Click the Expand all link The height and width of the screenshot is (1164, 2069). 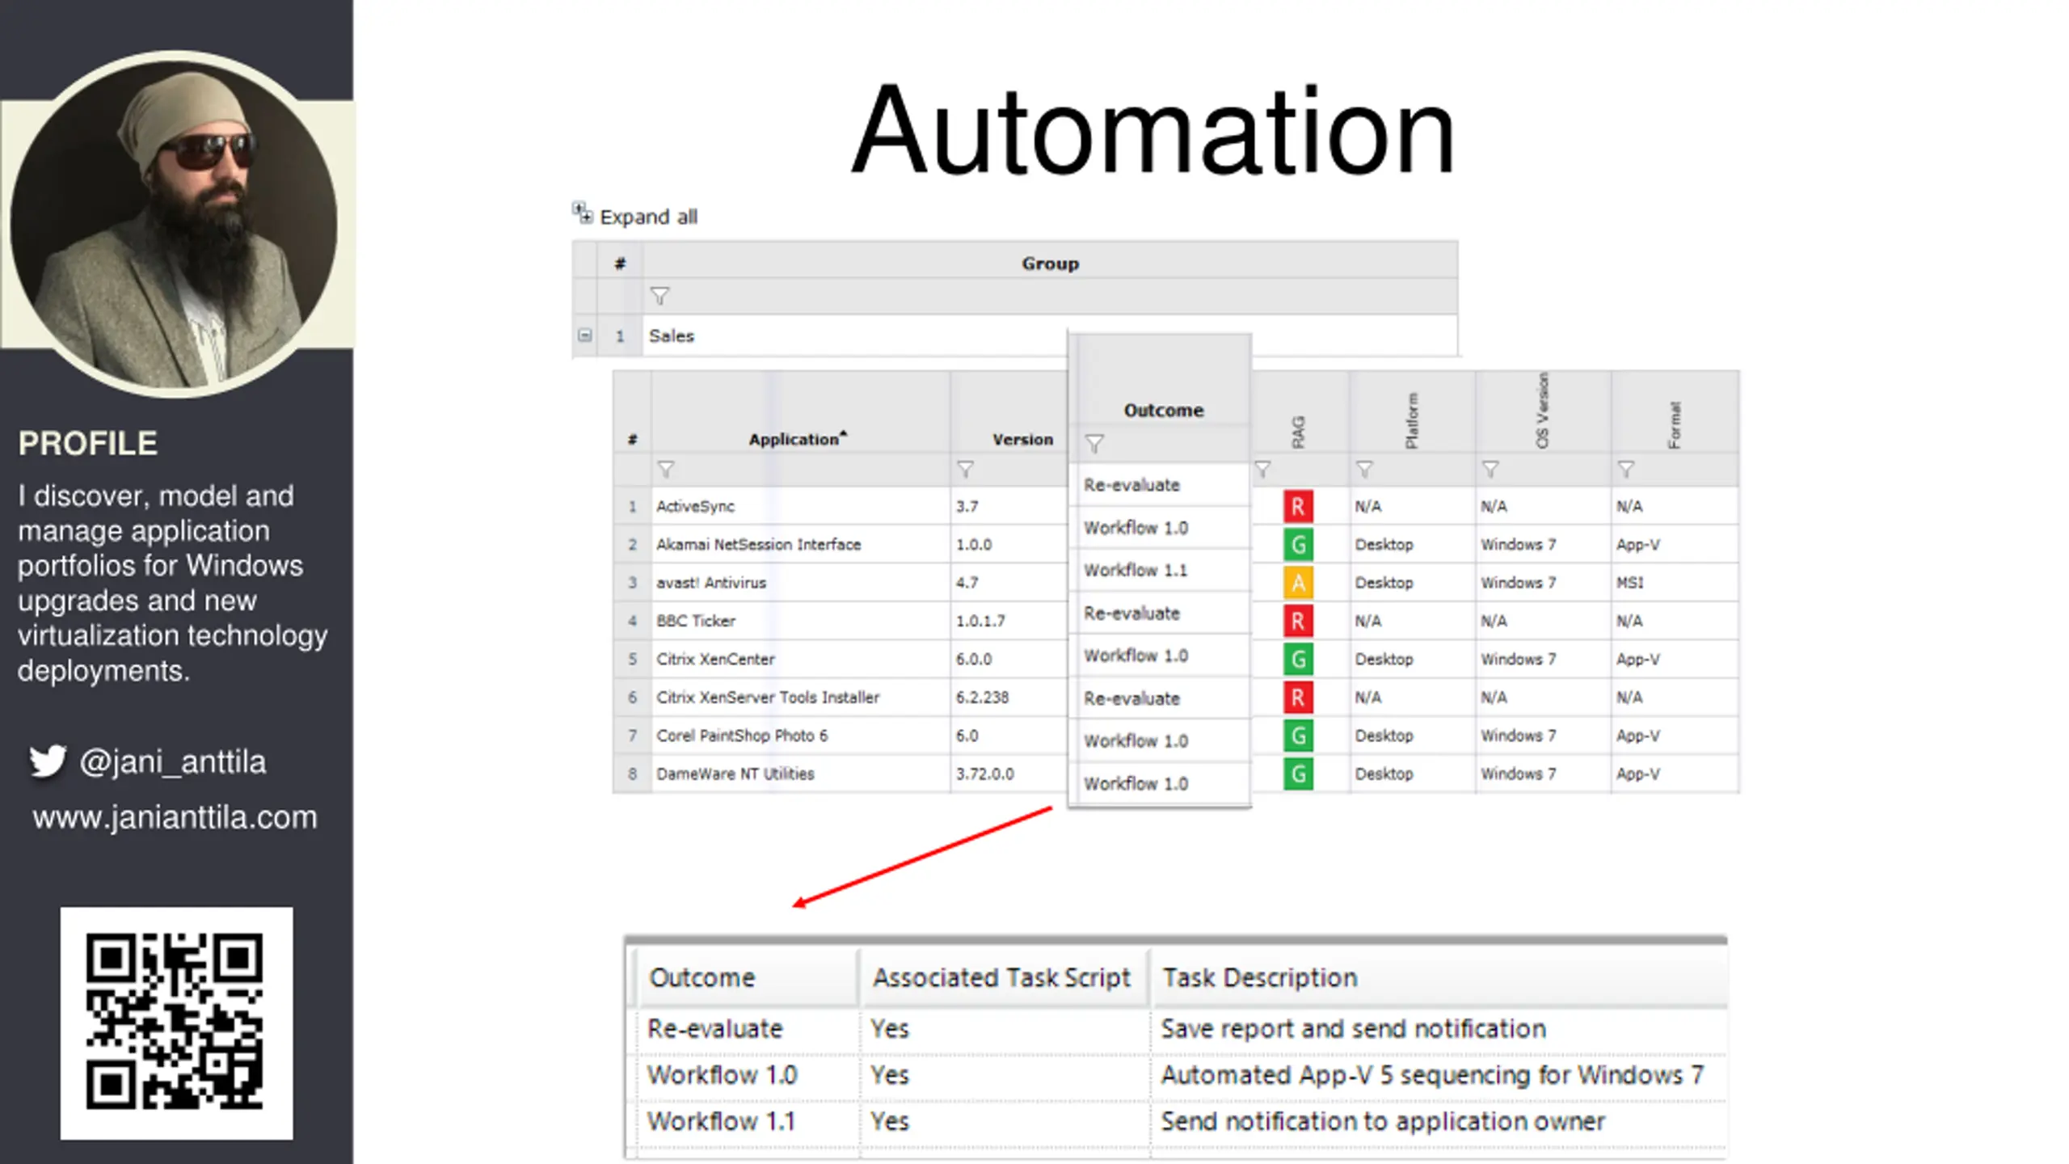648,217
